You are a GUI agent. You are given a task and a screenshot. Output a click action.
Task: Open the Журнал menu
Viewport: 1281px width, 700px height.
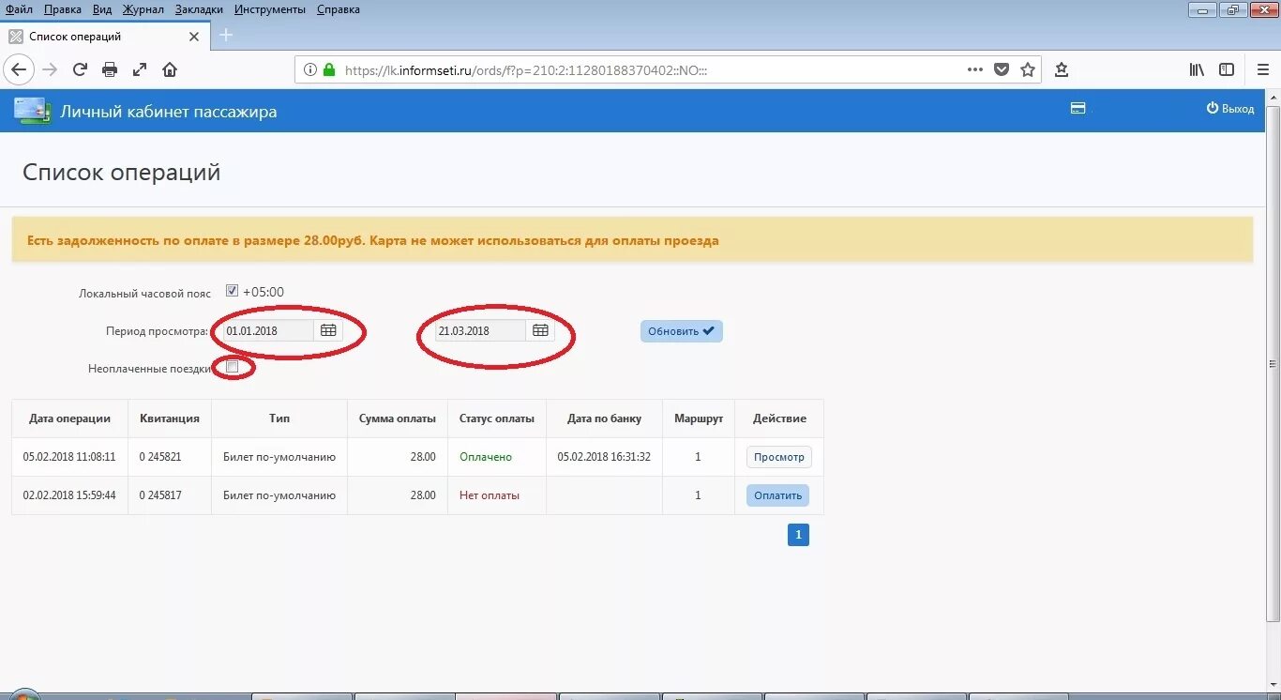click(x=143, y=9)
